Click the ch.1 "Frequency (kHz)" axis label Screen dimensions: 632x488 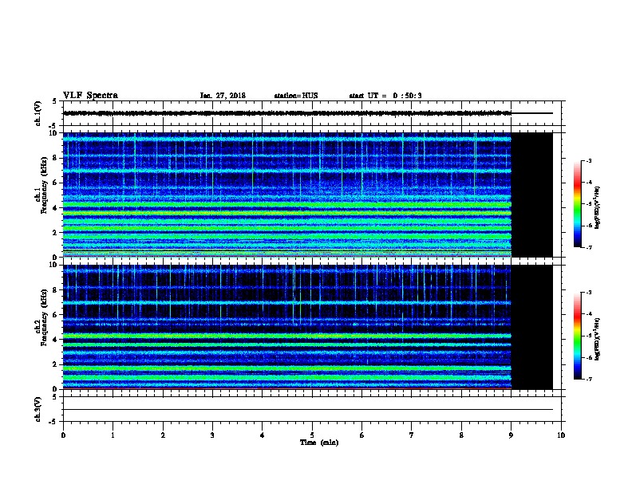click(x=44, y=185)
